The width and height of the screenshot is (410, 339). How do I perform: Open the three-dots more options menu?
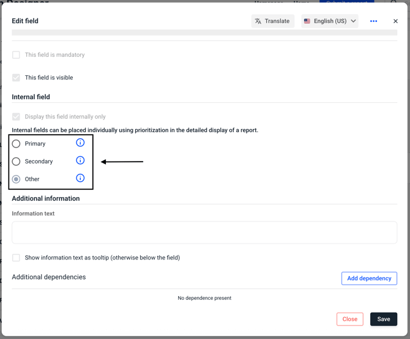(373, 21)
